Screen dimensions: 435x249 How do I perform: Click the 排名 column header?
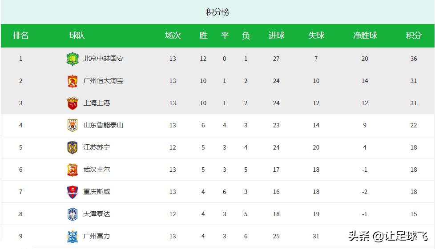pos(20,36)
